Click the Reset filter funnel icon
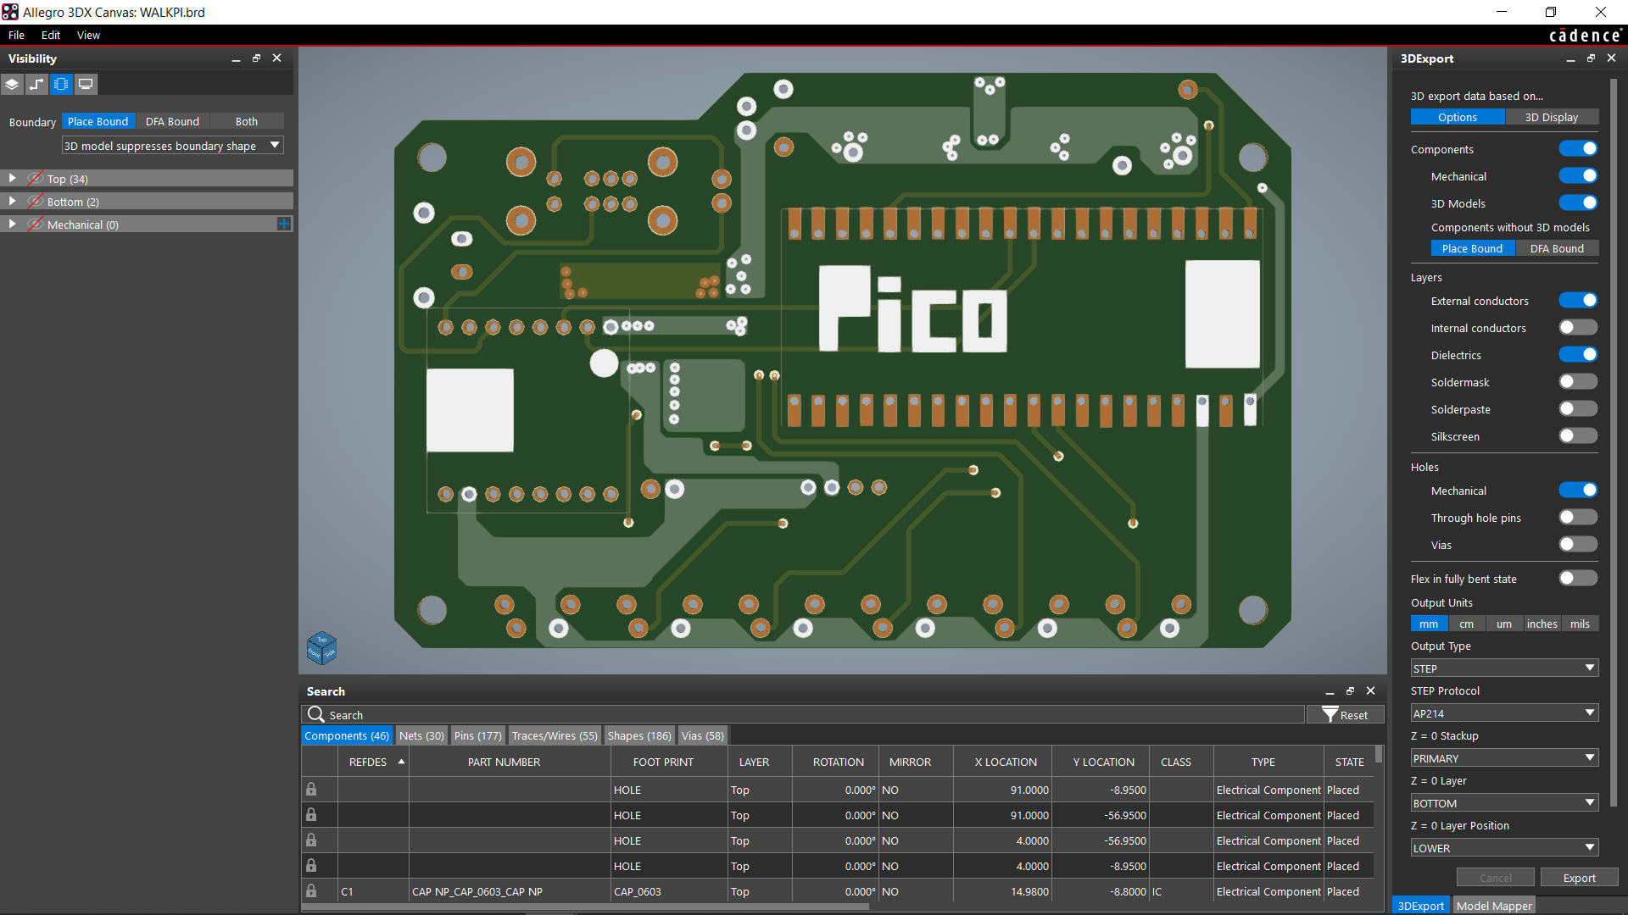This screenshot has height=915, width=1628. 1331,714
